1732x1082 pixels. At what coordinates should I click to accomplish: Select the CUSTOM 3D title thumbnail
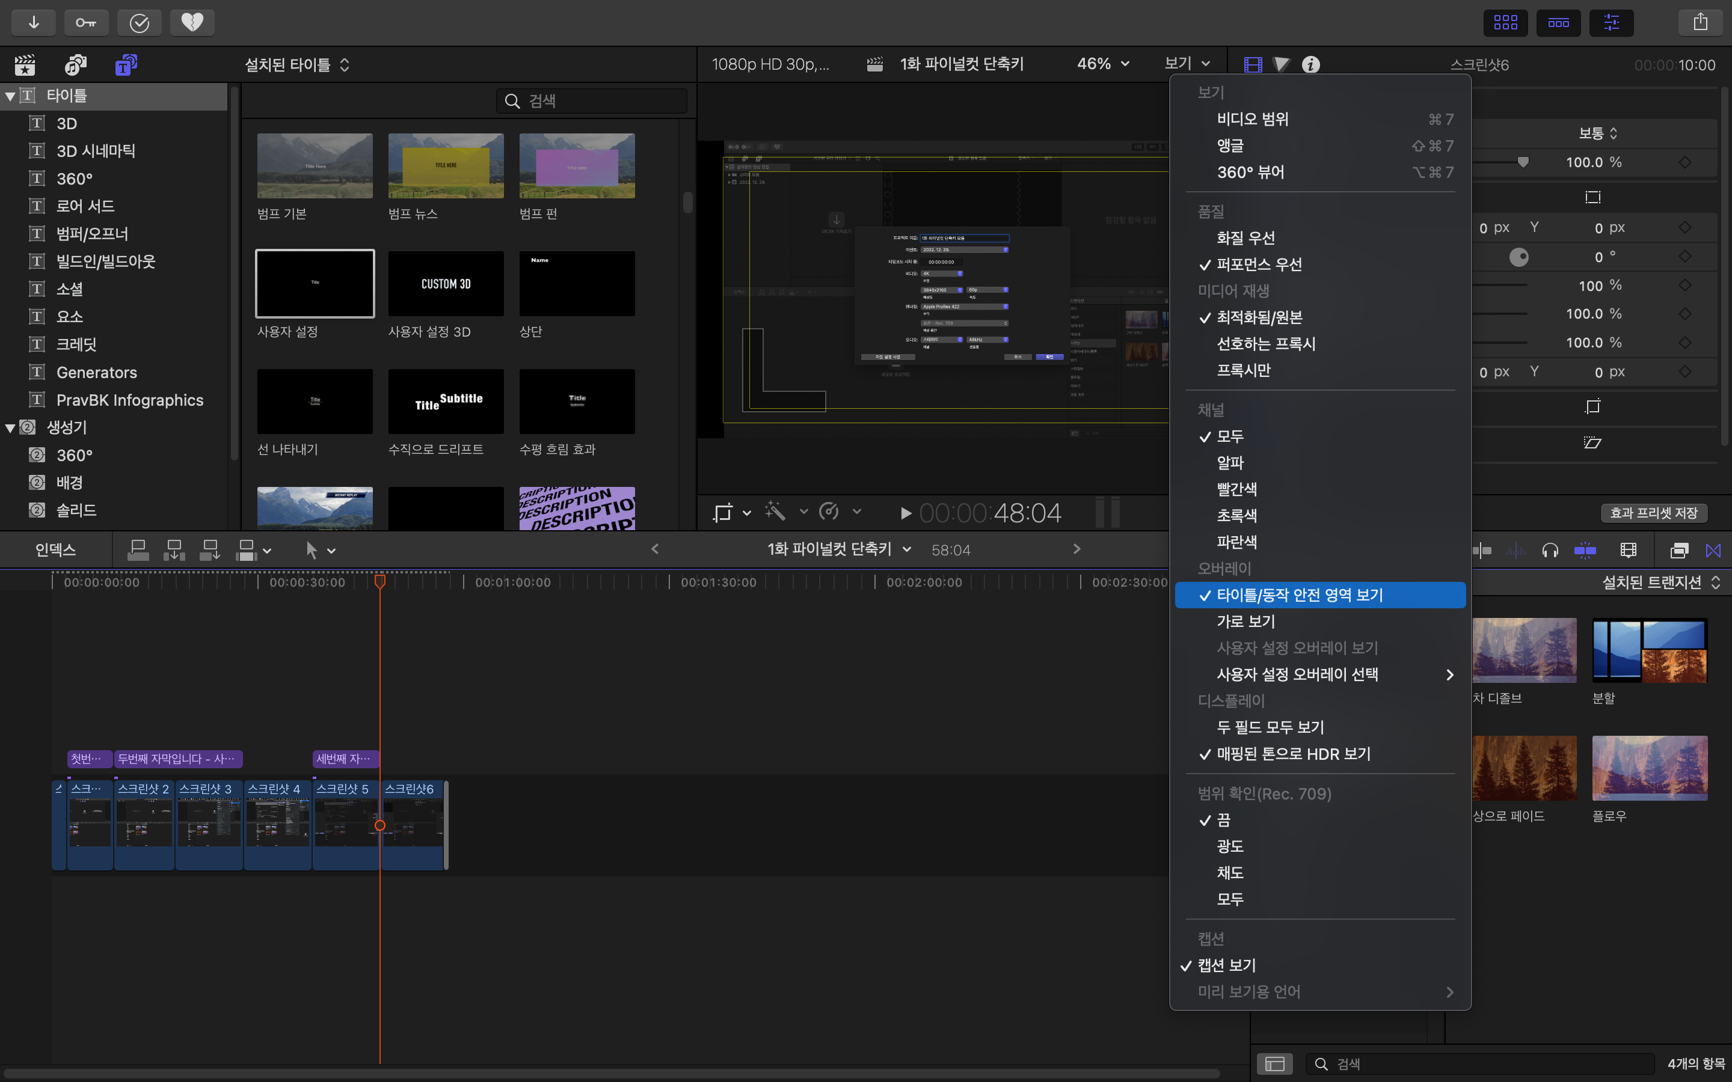(445, 283)
